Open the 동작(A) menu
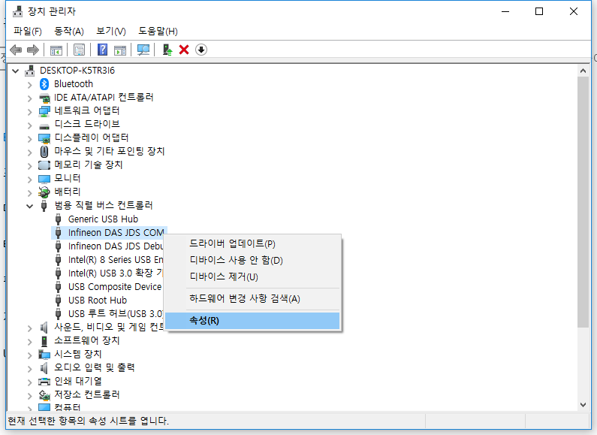The image size is (597, 435). (69, 32)
